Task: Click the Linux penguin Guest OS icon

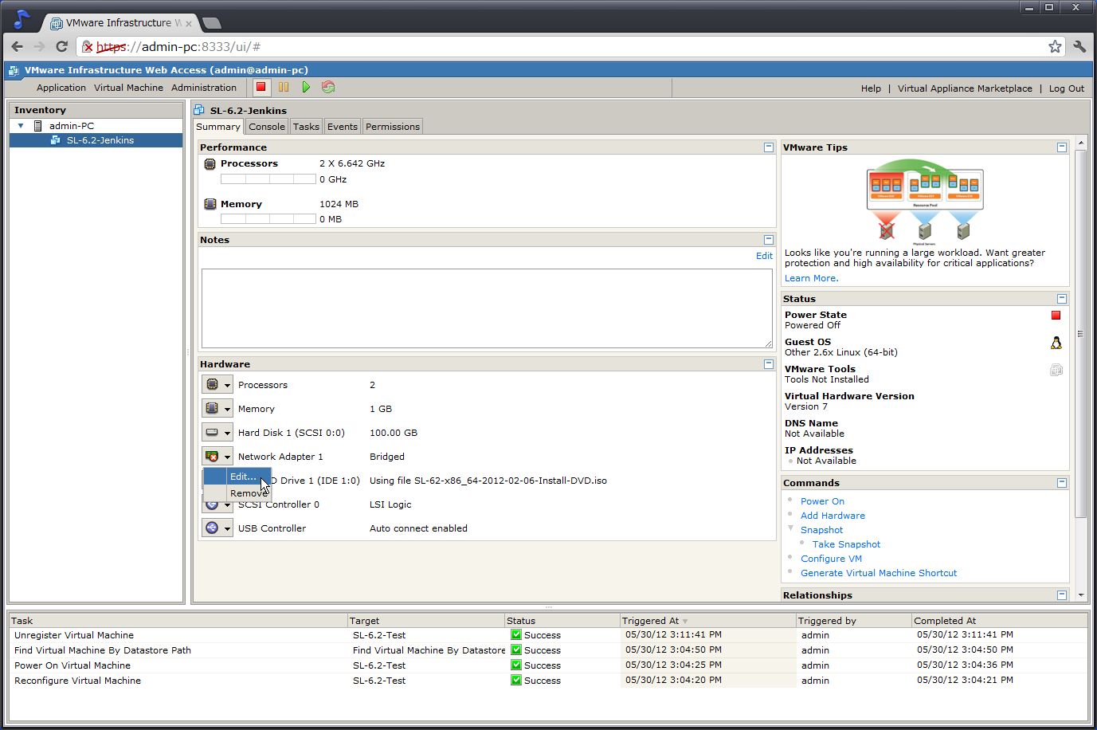Action: tap(1056, 343)
